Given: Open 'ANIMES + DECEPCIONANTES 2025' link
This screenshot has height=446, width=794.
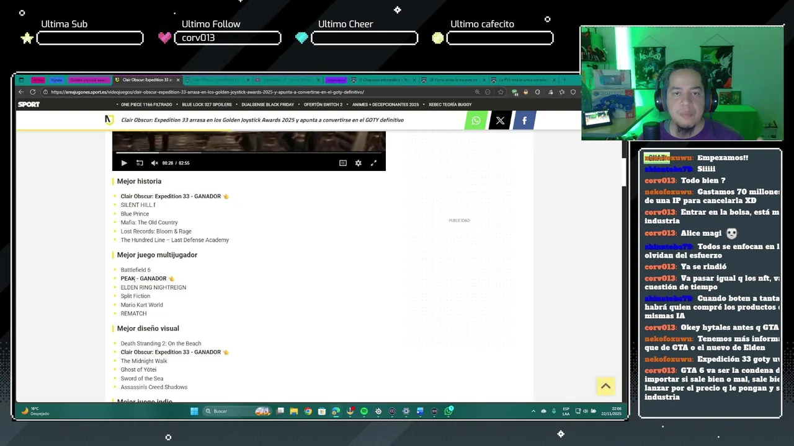Looking at the screenshot, I should pos(385,105).
